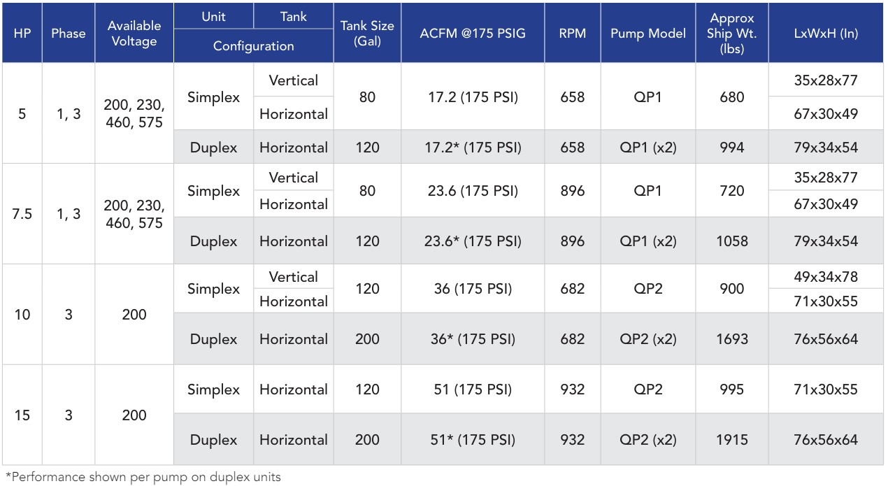Click the ACFM @175 PSIG header
The image size is (888, 486).
tap(473, 34)
